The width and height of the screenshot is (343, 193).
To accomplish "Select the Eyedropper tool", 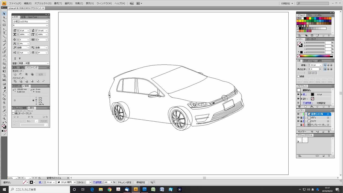I will pos(4,91).
